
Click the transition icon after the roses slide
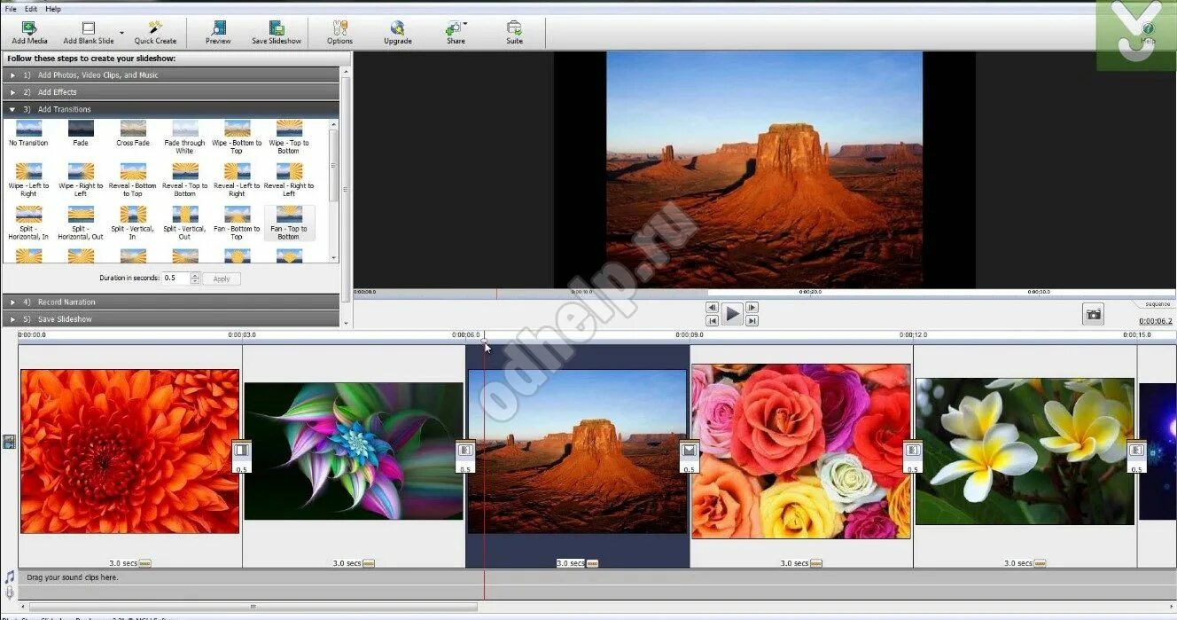point(913,451)
